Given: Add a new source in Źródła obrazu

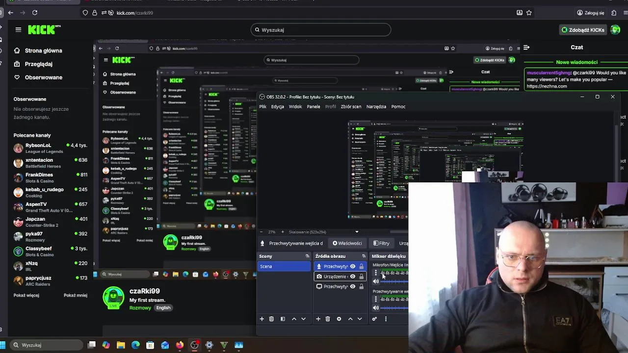Looking at the screenshot, I should pos(318,319).
